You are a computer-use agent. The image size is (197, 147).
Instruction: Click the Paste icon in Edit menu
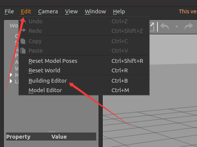tap(23, 51)
